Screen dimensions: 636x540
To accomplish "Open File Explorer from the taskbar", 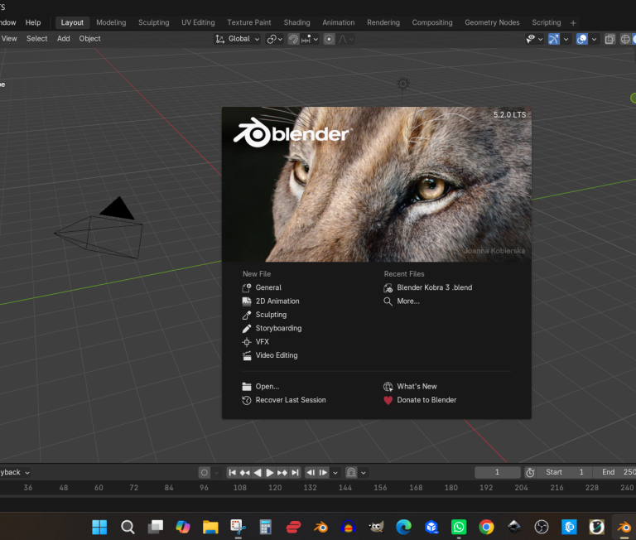I will tap(210, 527).
